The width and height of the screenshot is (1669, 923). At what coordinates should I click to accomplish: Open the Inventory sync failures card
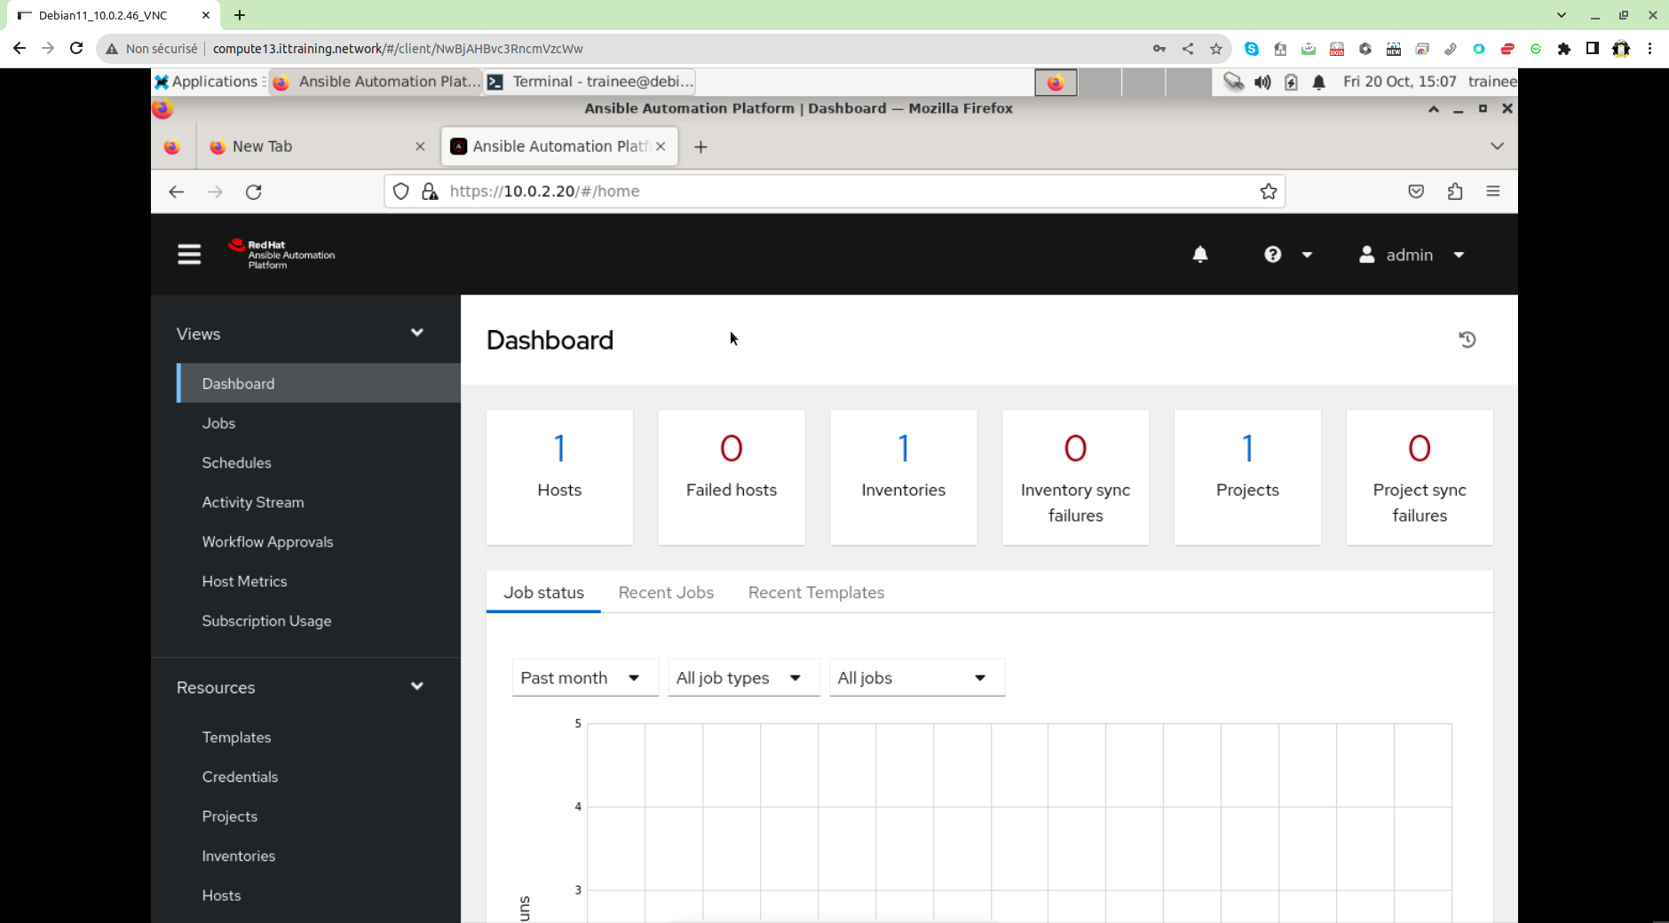pyautogui.click(x=1075, y=477)
